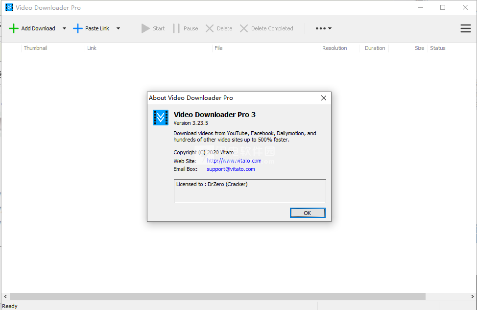Click the Paste Link label
This screenshot has height=310, width=477.
tap(97, 28)
